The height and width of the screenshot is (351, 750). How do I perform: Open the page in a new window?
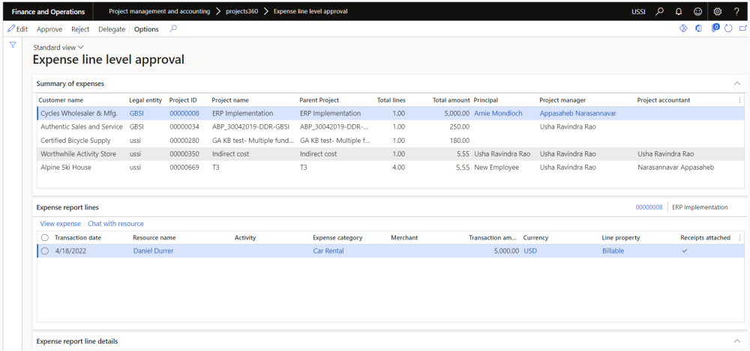[741, 29]
